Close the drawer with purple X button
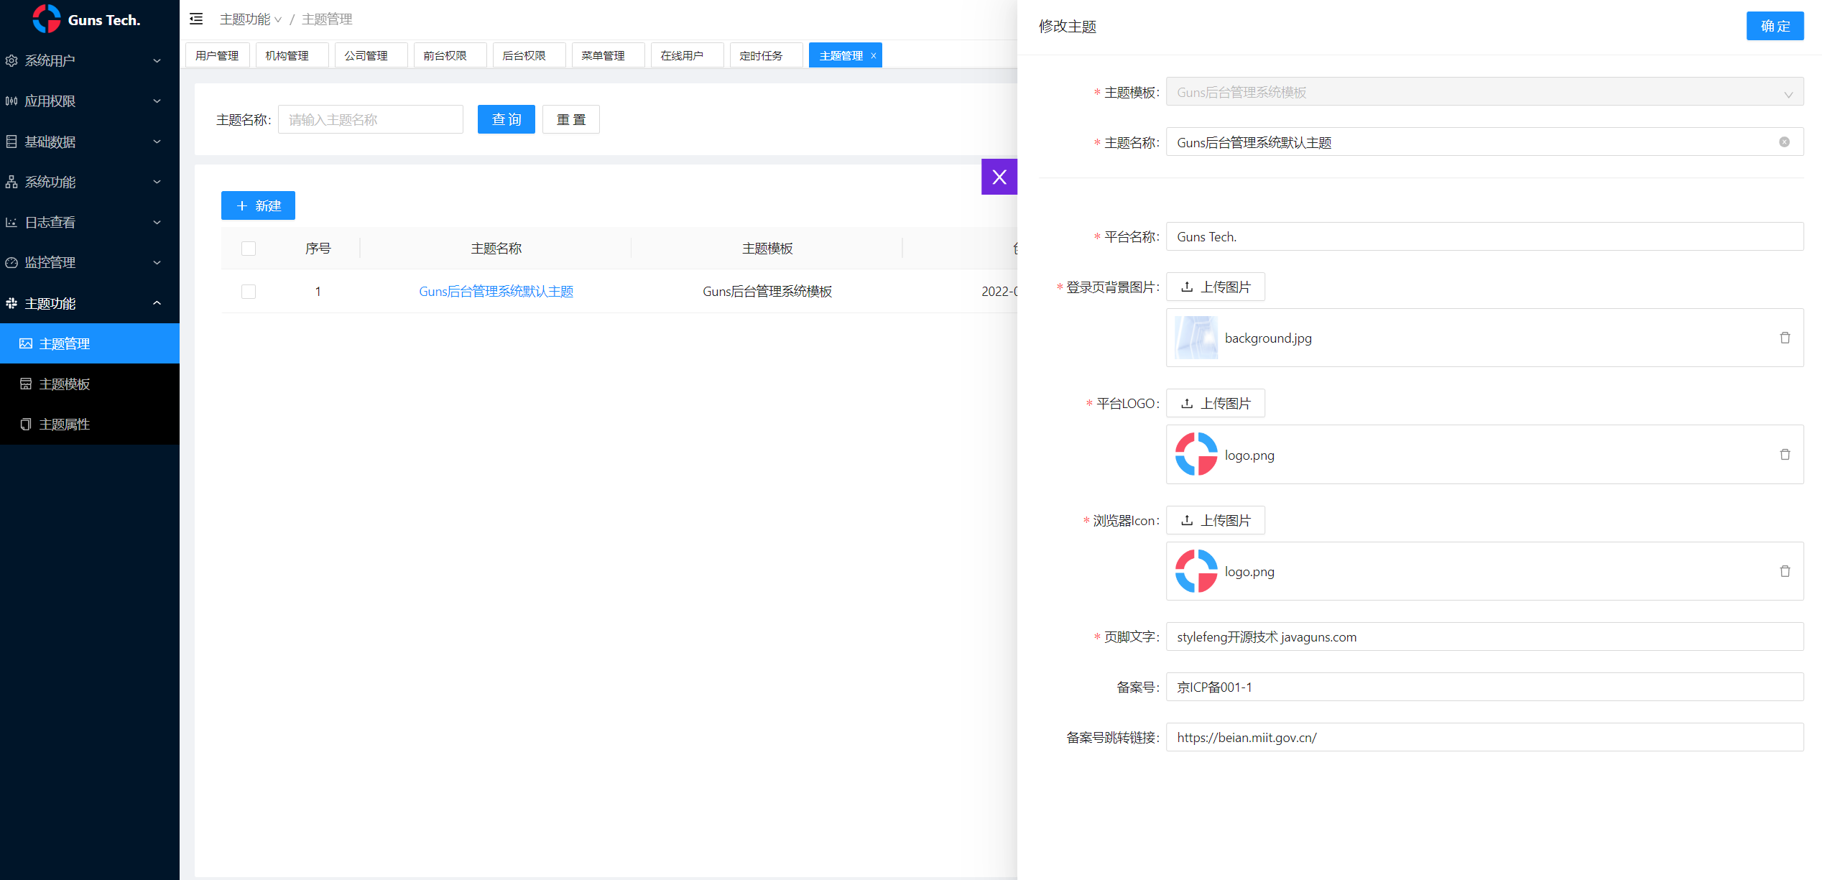Screen dimensions: 1822x880 tap(999, 177)
